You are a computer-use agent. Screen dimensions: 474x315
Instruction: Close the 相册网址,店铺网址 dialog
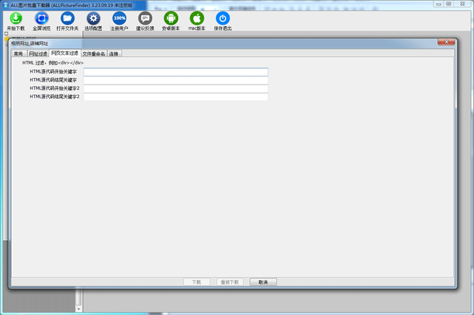(446, 43)
